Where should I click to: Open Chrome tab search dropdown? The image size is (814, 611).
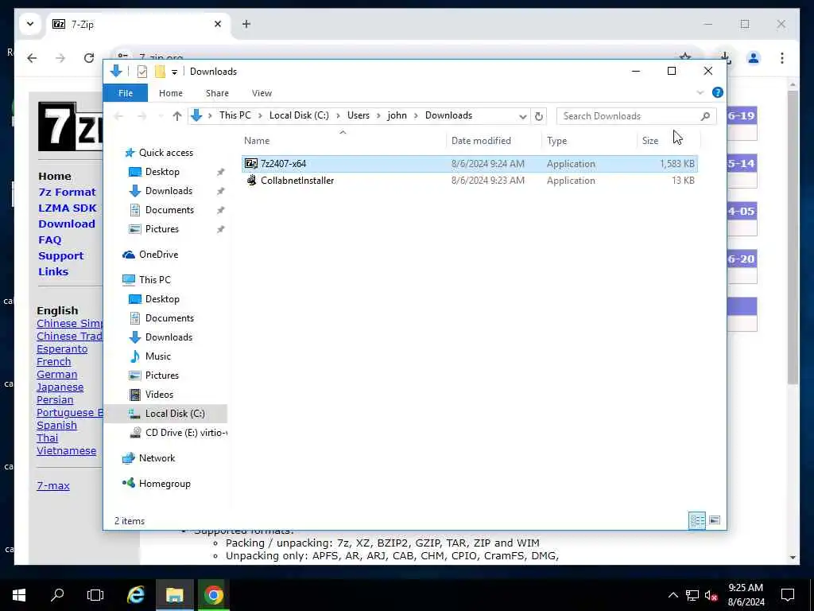click(x=30, y=24)
